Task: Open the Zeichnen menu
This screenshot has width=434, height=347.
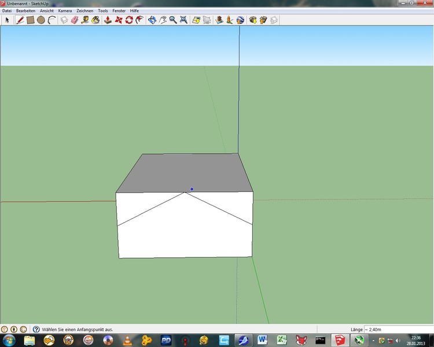Action: coord(85,11)
